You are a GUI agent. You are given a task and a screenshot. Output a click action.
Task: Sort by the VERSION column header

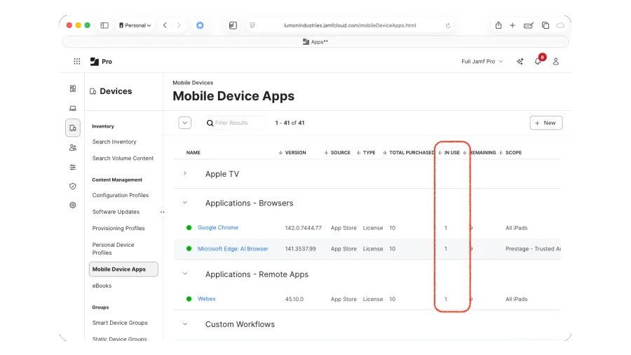[295, 152]
